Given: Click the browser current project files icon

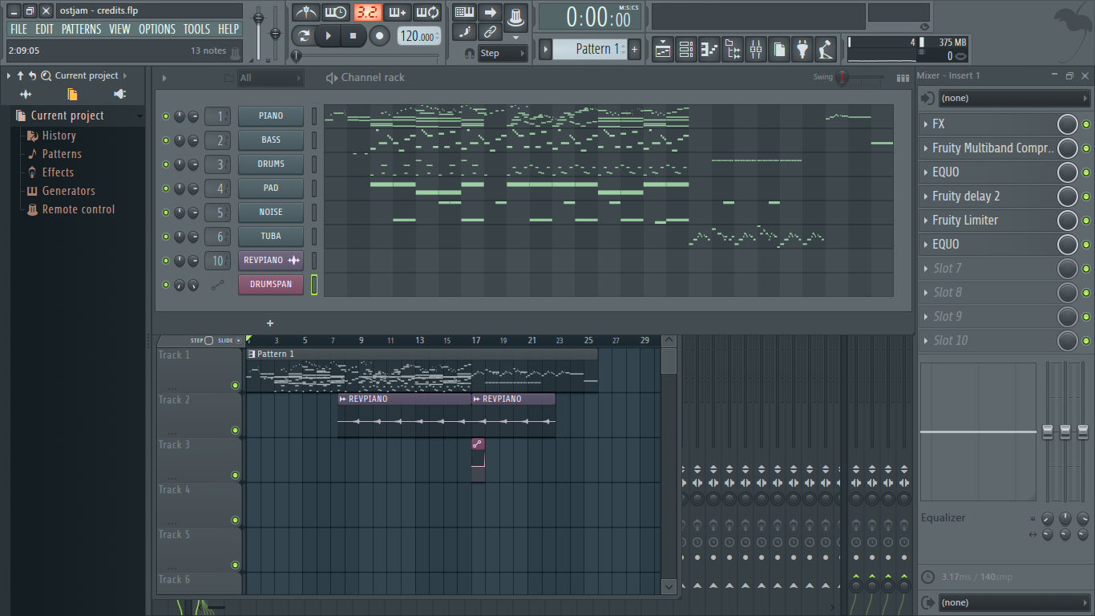Looking at the screenshot, I should [x=72, y=94].
